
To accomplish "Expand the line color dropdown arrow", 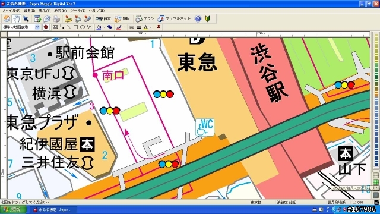I will (x=123, y=27).
